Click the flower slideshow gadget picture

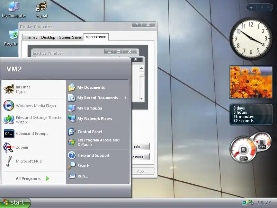click(251, 82)
